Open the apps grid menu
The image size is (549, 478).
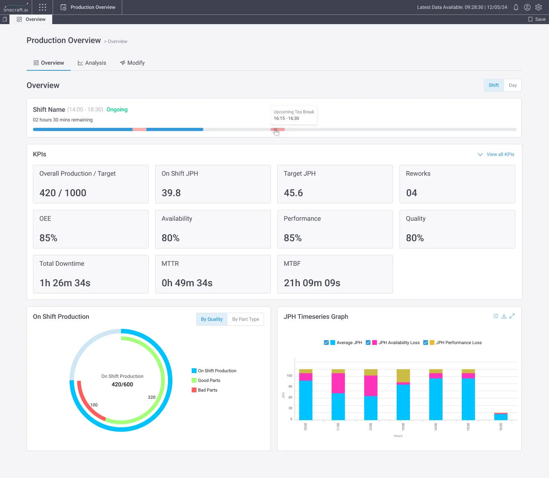pos(43,7)
